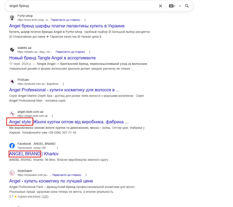Click the https://staleks.ua › blog URL breadcrumb
Screen dimensions: 233x207
pos(35,52)
